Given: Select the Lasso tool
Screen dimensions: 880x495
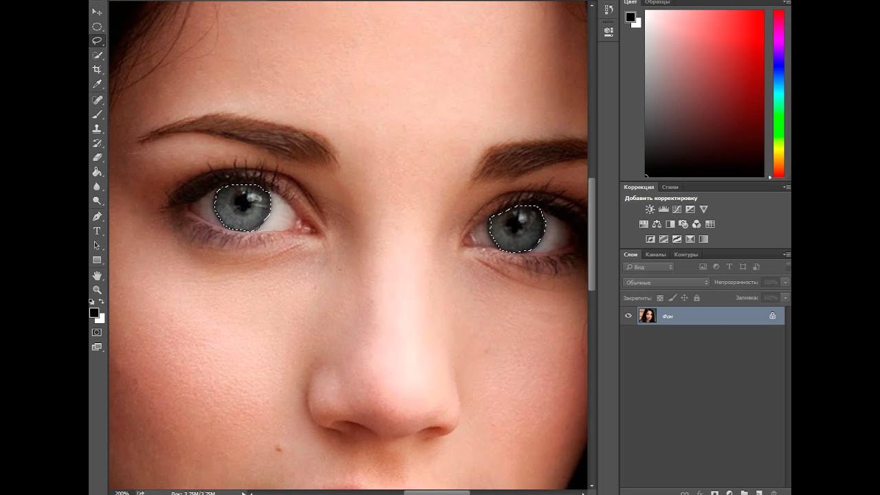Looking at the screenshot, I should click(x=97, y=41).
